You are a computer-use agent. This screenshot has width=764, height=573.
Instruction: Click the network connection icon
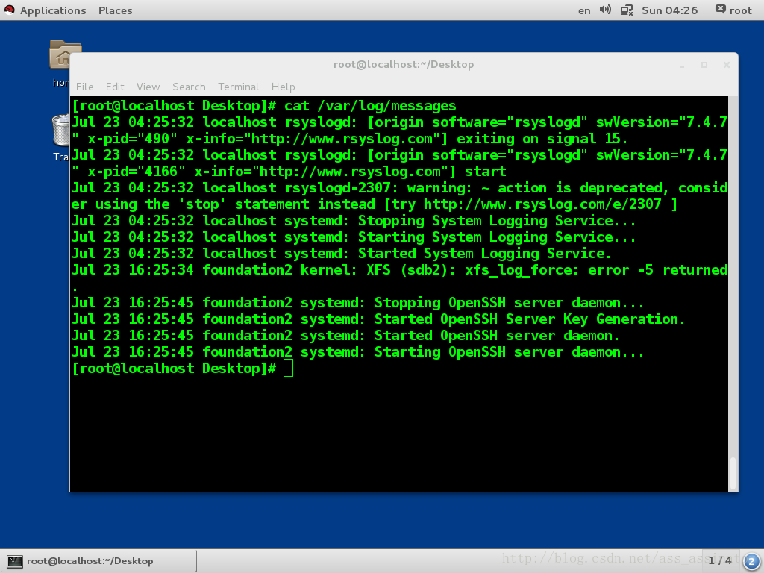click(626, 10)
